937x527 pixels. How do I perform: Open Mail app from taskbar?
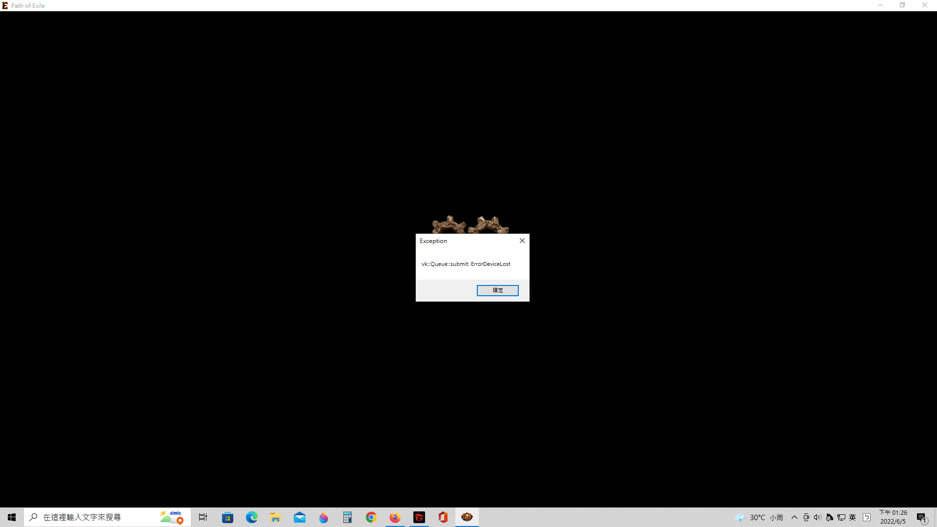point(300,517)
